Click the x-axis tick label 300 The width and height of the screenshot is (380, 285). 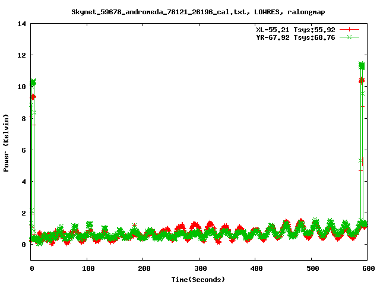click(201, 268)
